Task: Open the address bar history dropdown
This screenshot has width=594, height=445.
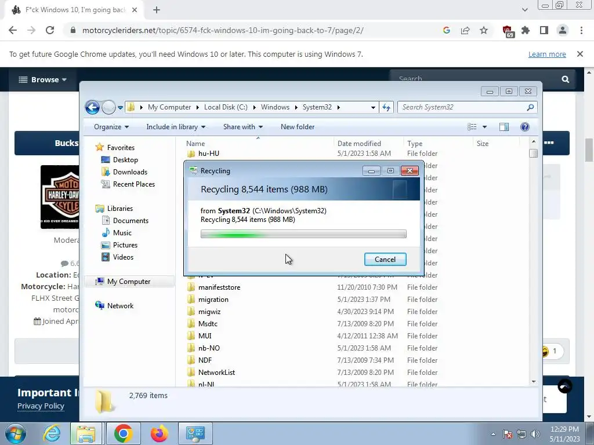Action: click(373, 107)
